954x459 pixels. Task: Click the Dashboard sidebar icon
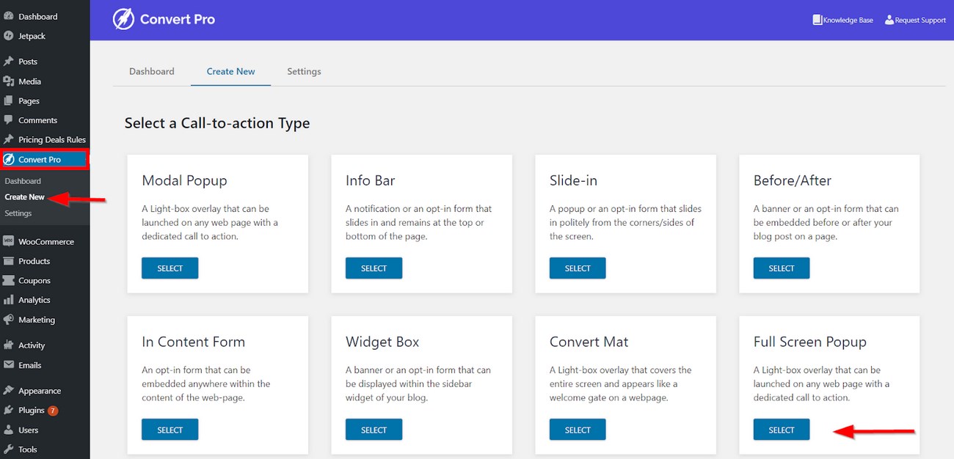(x=9, y=16)
